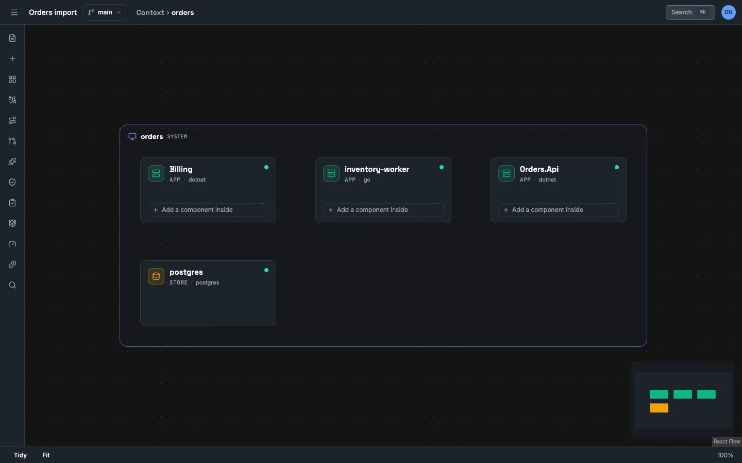Viewport: 742px width, 463px height.
Task: Open the shield check icon in sidebar
Action: pos(12,182)
